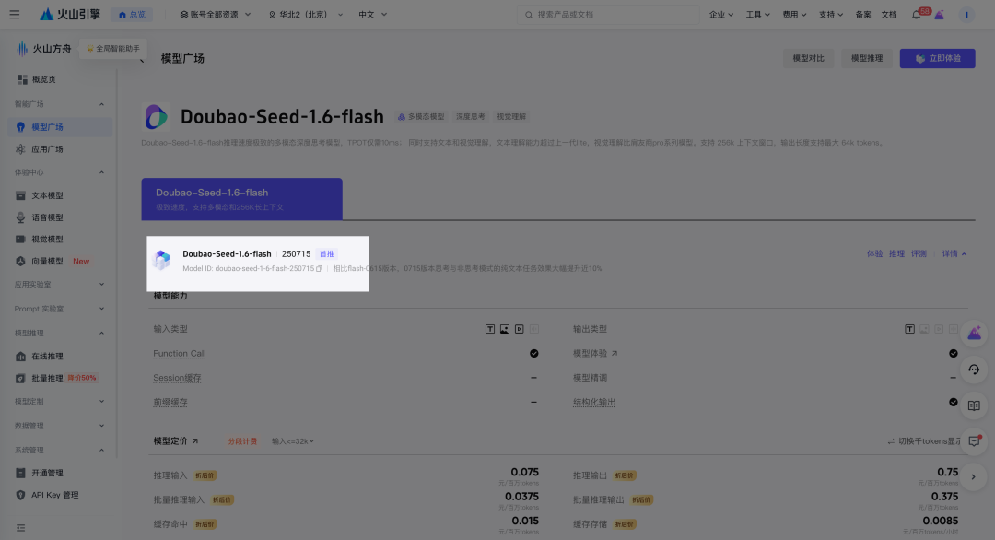
Task: Expand the Prompt 实验室 sidebar group
Action: point(101,309)
